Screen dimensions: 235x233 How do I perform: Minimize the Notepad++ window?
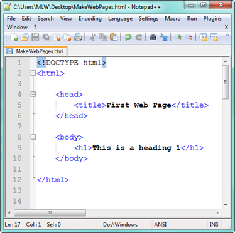click(x=191, y=5)
